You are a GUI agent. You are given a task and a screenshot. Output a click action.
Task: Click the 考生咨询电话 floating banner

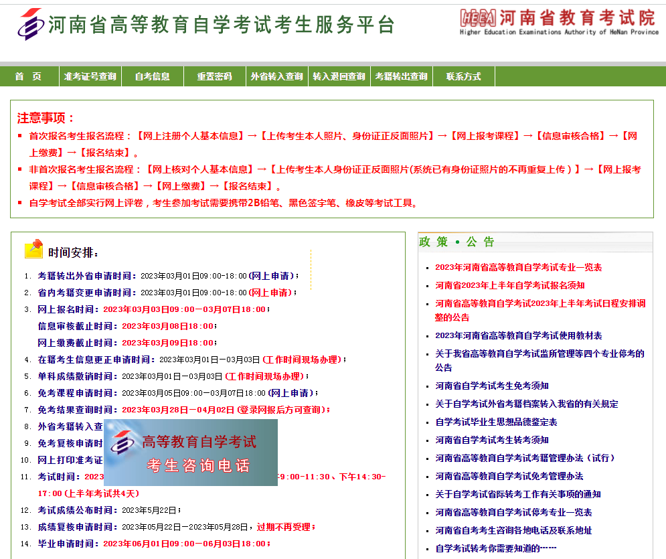[x=191, y=453]
